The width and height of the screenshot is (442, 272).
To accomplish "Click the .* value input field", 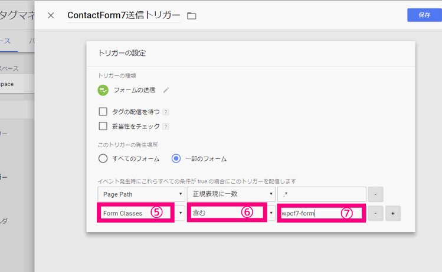I will click(x=322, y=194).
